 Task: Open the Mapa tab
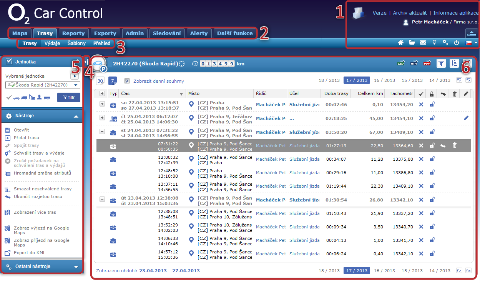[20, 33]
